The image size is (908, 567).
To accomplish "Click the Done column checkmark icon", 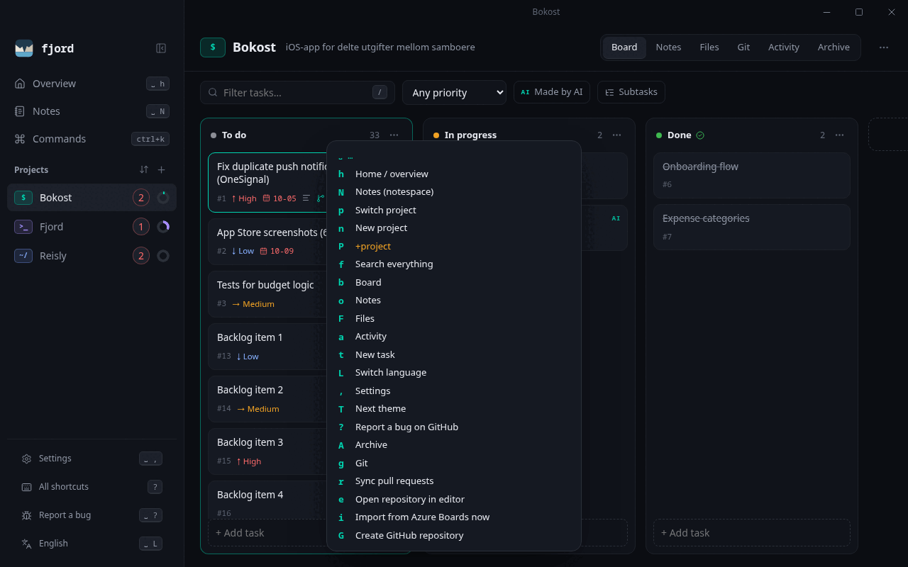I will 700,135.
